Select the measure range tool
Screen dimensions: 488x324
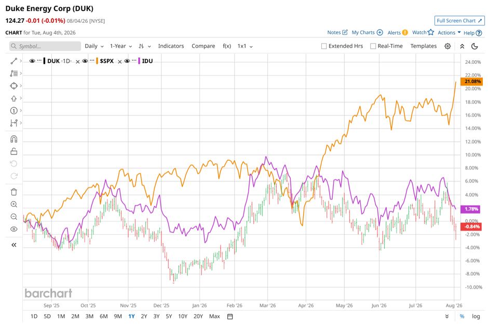(13, 123)
